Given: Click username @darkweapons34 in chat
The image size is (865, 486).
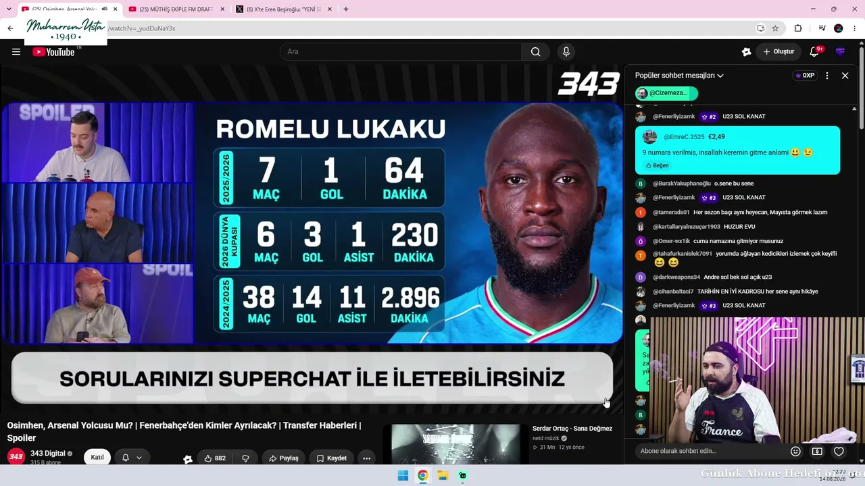Looking at the screenshot, I should tap(676, 277).
